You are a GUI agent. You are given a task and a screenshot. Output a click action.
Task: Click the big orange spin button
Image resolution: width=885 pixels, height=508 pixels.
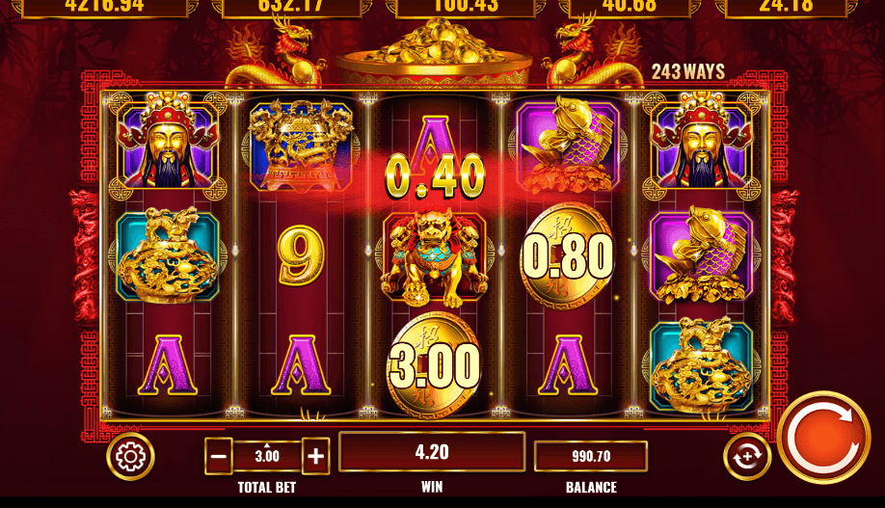[x=824, y=438]
